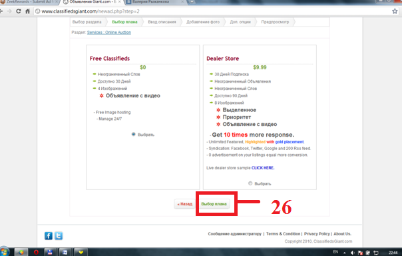Switch to the Валерия Рыжанкова tab

[x=154, y=2]
